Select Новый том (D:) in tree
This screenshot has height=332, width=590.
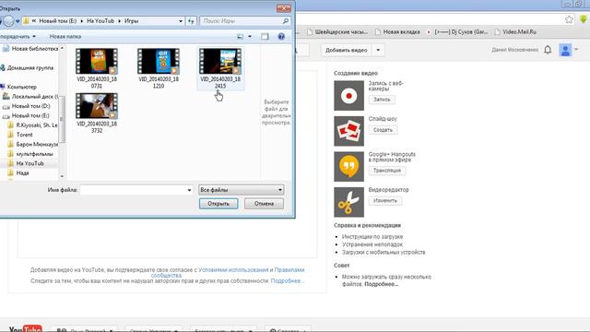click(x=27, y=106)
